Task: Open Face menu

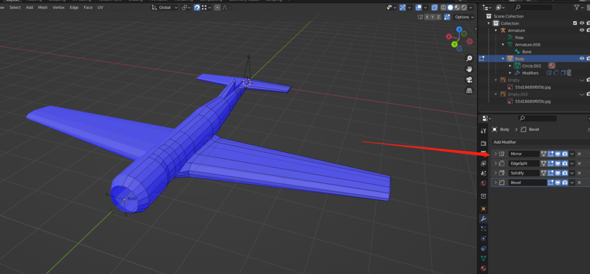Action: pyautogui.click(x=88, y=8)
